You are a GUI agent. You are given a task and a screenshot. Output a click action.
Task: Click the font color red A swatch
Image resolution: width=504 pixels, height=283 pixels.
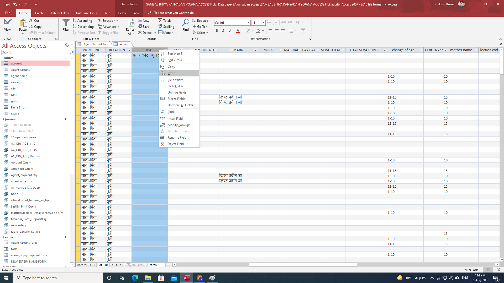point(238,31)
